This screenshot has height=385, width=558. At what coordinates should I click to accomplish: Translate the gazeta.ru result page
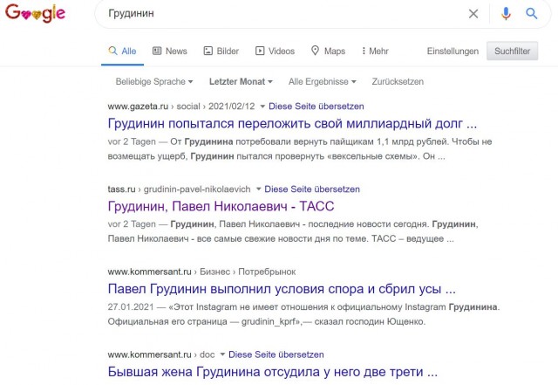(x=316, y=107)
